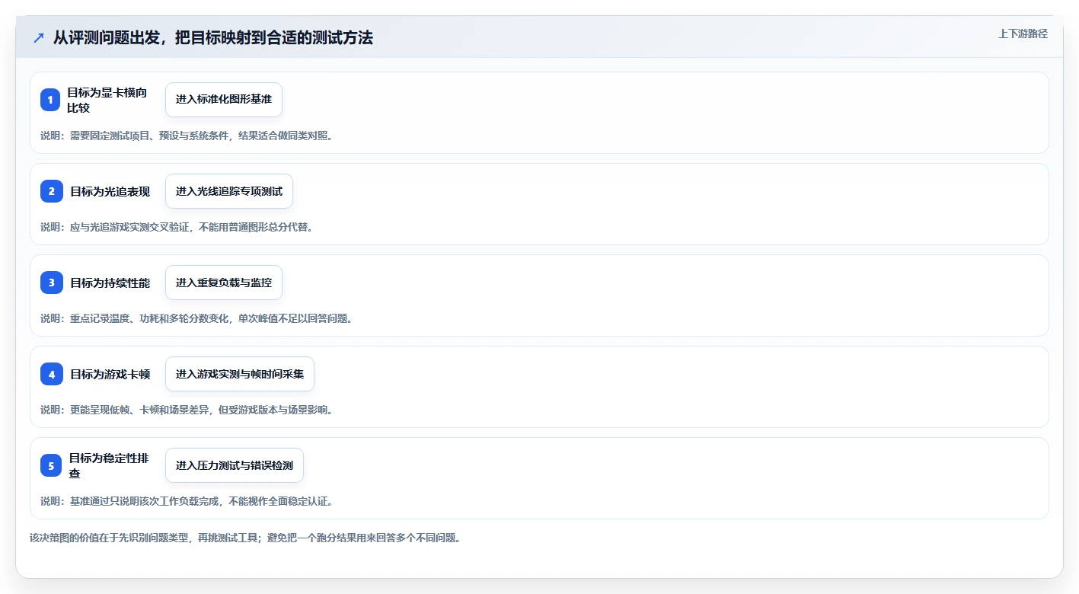Click step badge 3 for 持续性能
This screenshot has width=1079, height=594.
(x=52, y=283)
